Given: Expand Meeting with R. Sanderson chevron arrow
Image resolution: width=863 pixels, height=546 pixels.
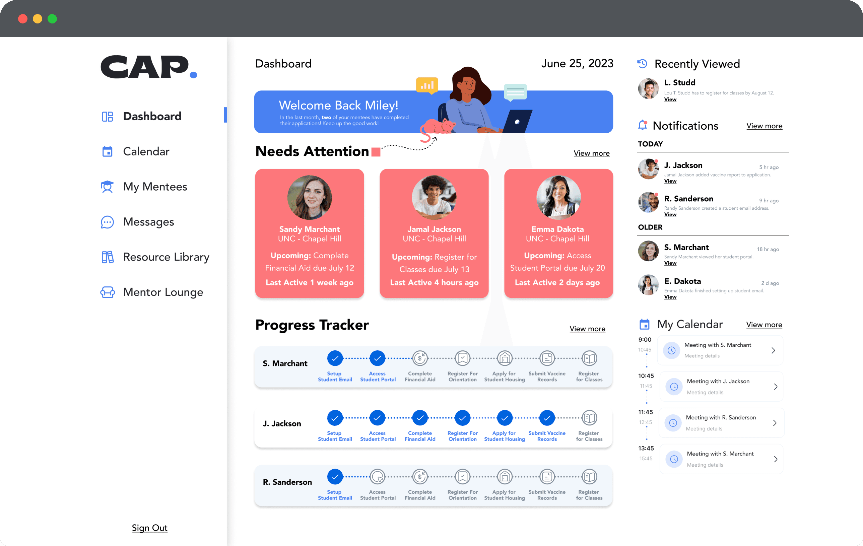Looking at the screenshot, I should click(775, 423).
